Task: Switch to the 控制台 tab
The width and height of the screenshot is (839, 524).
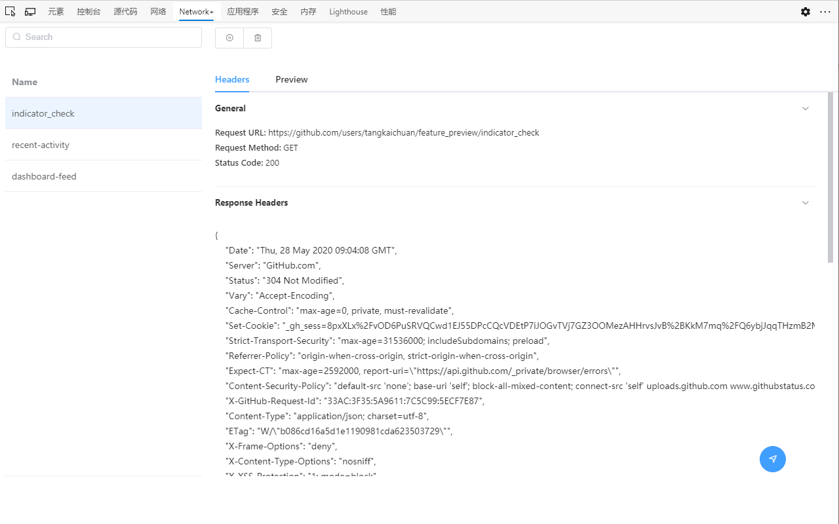Action: [88, 12]
